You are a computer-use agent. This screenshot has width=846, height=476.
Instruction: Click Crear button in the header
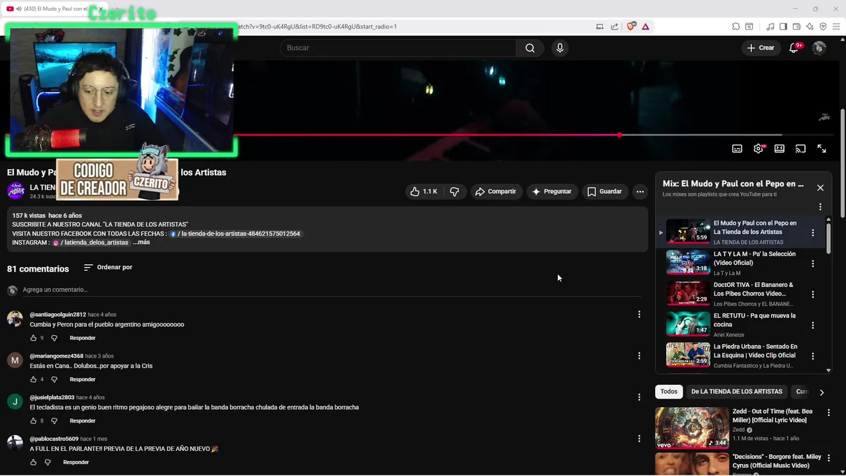pos(760,48)
